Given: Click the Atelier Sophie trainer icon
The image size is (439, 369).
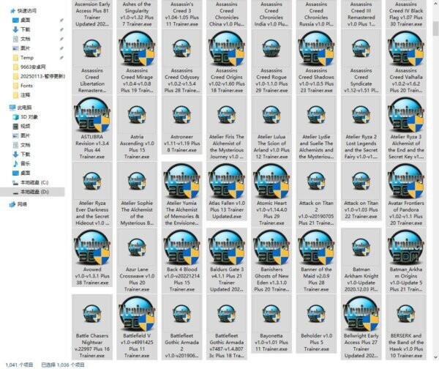Looking at the screenshot, I should pos(137,182).
